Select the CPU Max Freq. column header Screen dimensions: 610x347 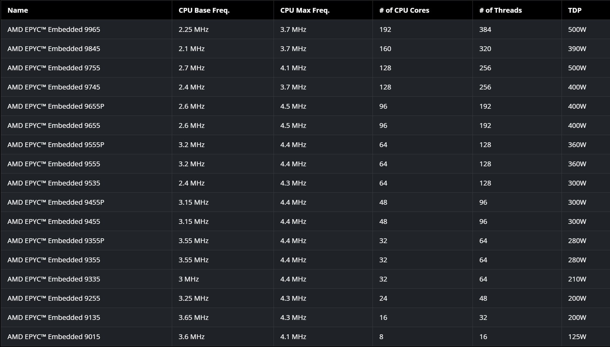pyautogui.click(x=304, y=10)
